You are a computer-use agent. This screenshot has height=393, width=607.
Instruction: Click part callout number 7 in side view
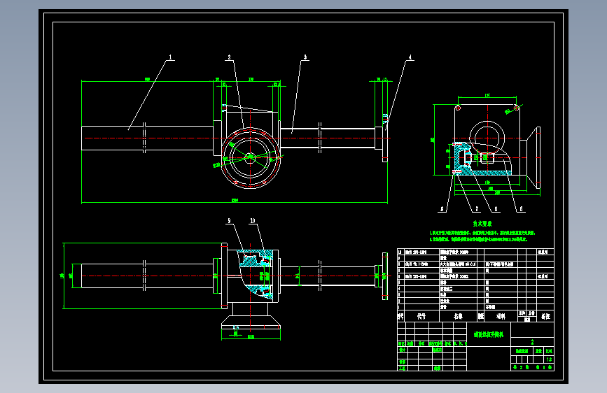(x=477, y=209)
